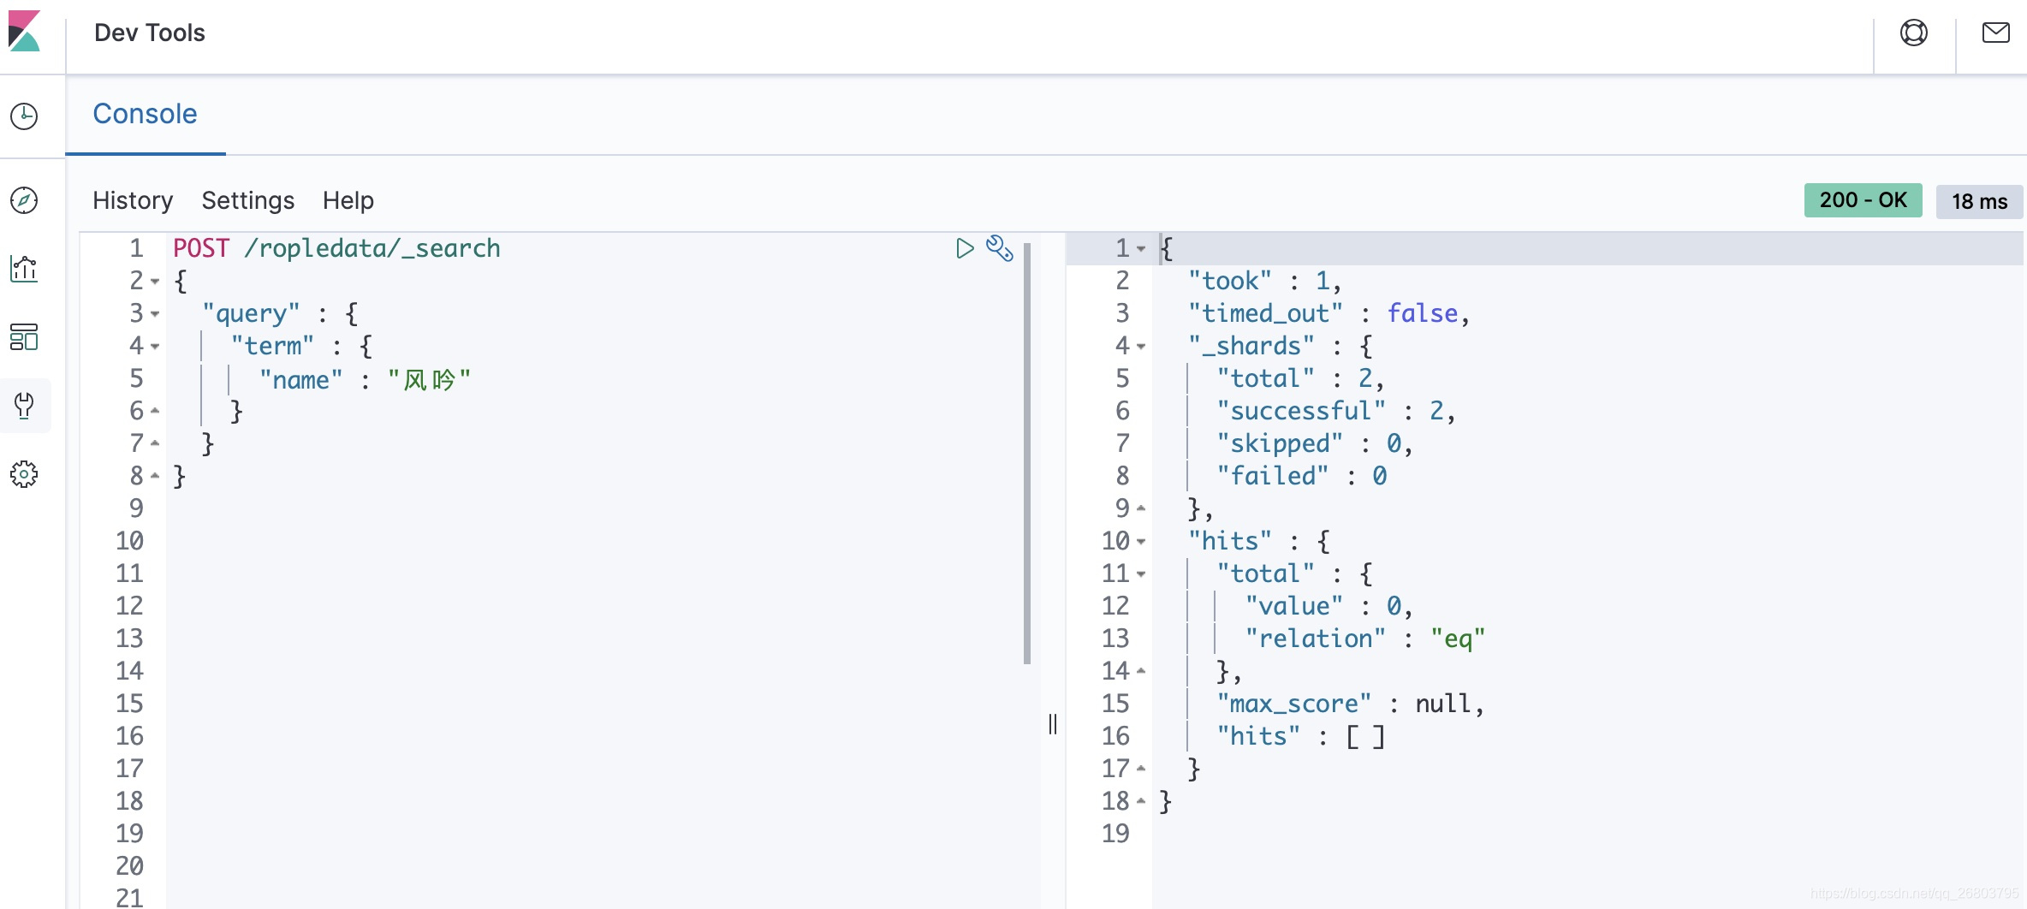Click the request editor vertical scrollbar

(1027, 454)
